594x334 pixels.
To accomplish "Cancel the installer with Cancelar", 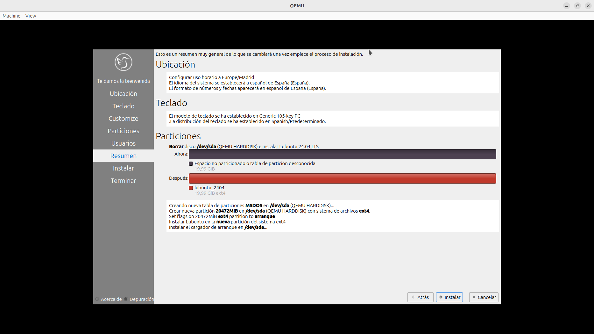I will 484,297.
